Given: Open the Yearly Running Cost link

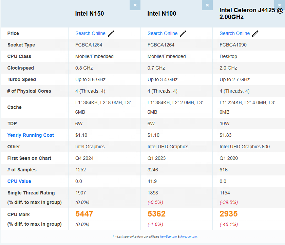Looking at the screenshot, I should point(31,135).
